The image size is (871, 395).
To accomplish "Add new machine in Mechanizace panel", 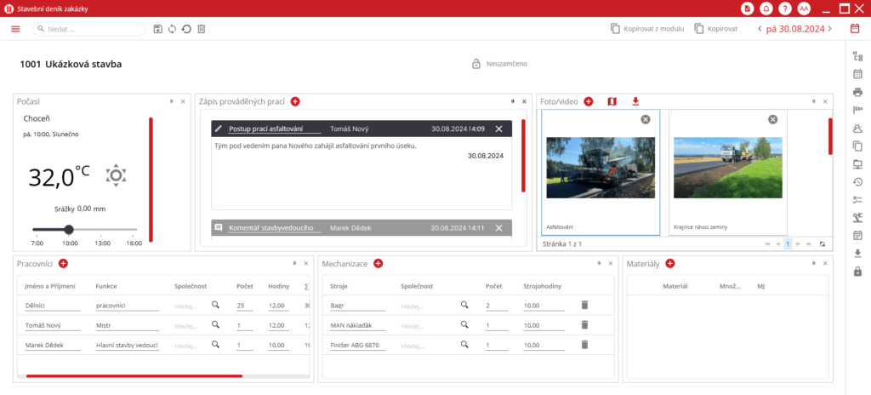I will point(379,264).
